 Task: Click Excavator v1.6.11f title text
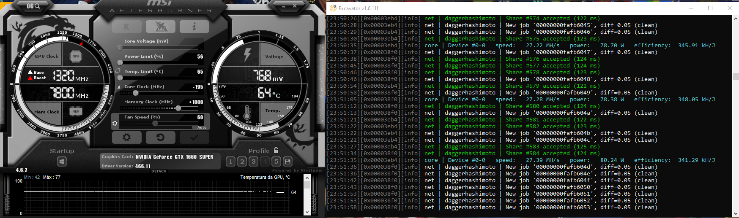pos(359,8)
